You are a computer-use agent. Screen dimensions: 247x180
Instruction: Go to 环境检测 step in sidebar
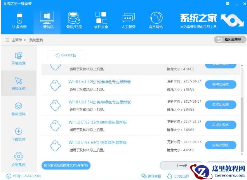tap(18, 58)
